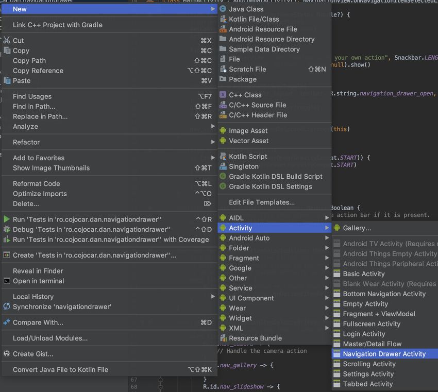This screenshot has height=392, width=438.
Task: Click the C/C++ Header File icon
Action: [223, 115]
